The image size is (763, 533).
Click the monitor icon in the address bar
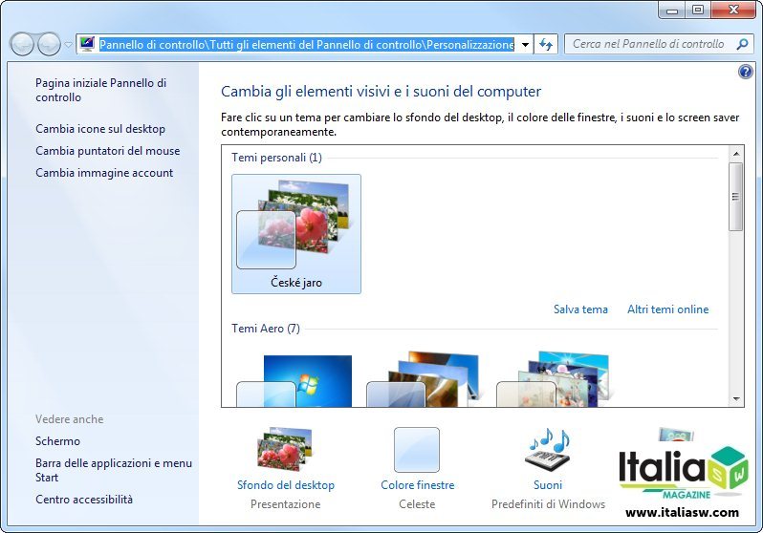click(x=87, y=44)
